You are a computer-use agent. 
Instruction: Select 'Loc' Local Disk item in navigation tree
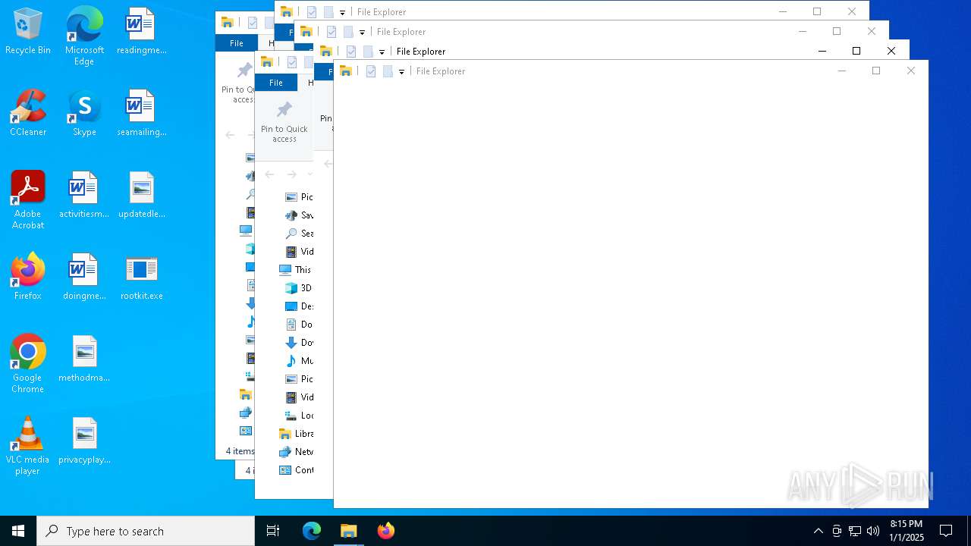[299, 416]
